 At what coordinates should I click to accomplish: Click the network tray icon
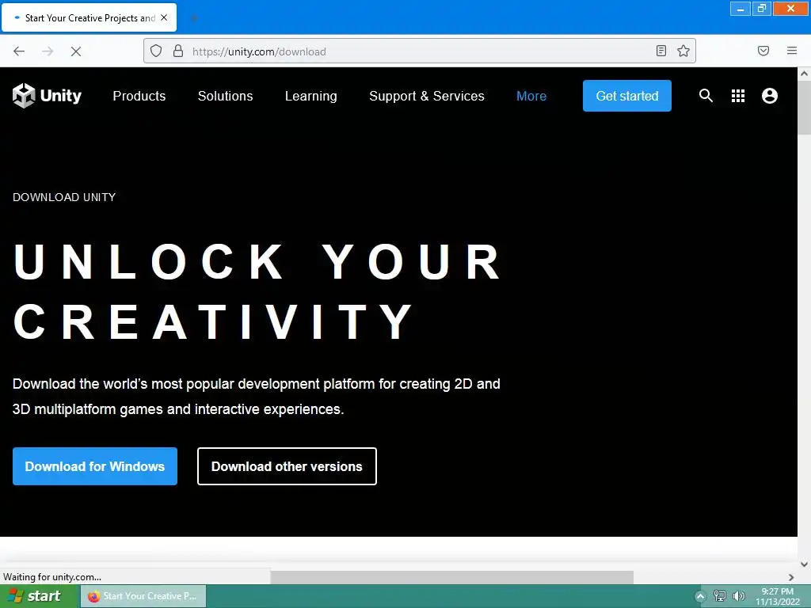[719, 595]
